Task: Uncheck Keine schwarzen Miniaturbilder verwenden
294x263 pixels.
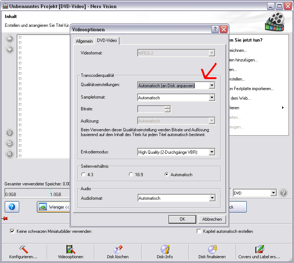Action: pyautogui.click(x=13, y=231)
